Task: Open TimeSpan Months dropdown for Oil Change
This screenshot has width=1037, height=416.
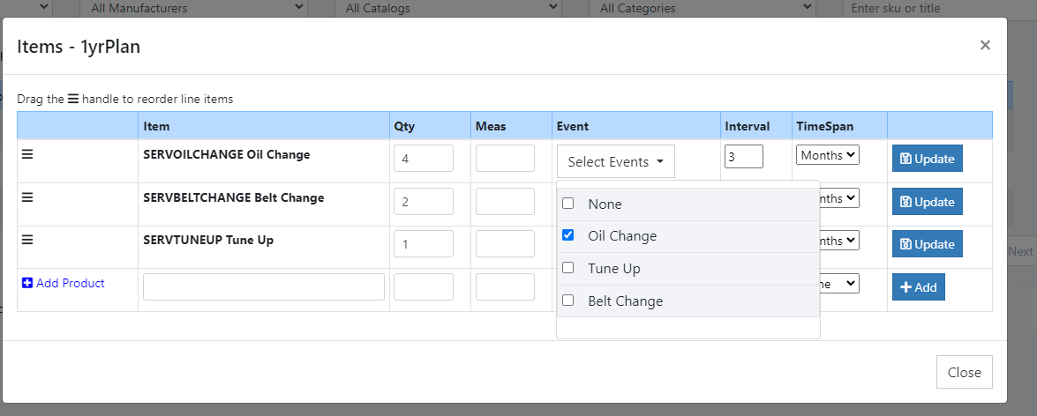Action: (x=827, y=155)
